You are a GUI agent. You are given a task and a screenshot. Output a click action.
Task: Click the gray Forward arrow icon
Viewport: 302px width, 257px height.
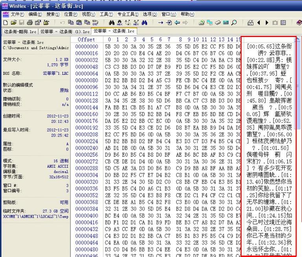[185, 23]
